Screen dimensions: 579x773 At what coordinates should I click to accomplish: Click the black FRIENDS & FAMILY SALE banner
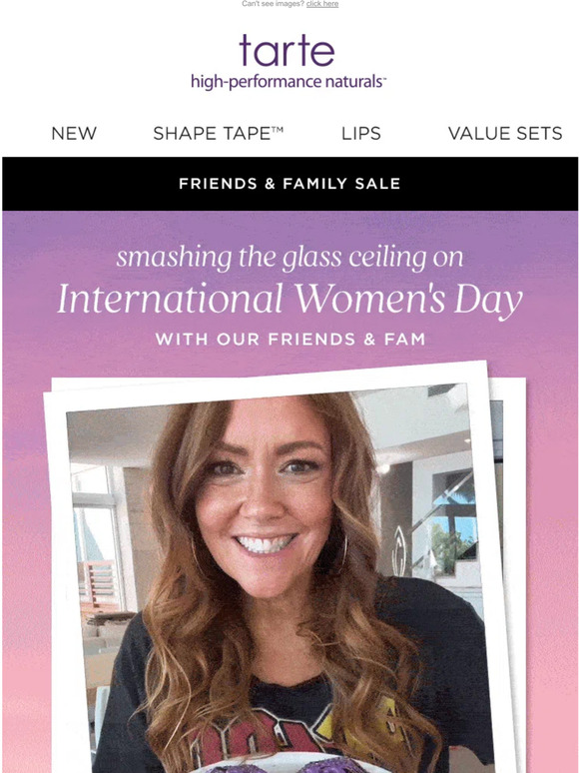[x=289, y=184]
